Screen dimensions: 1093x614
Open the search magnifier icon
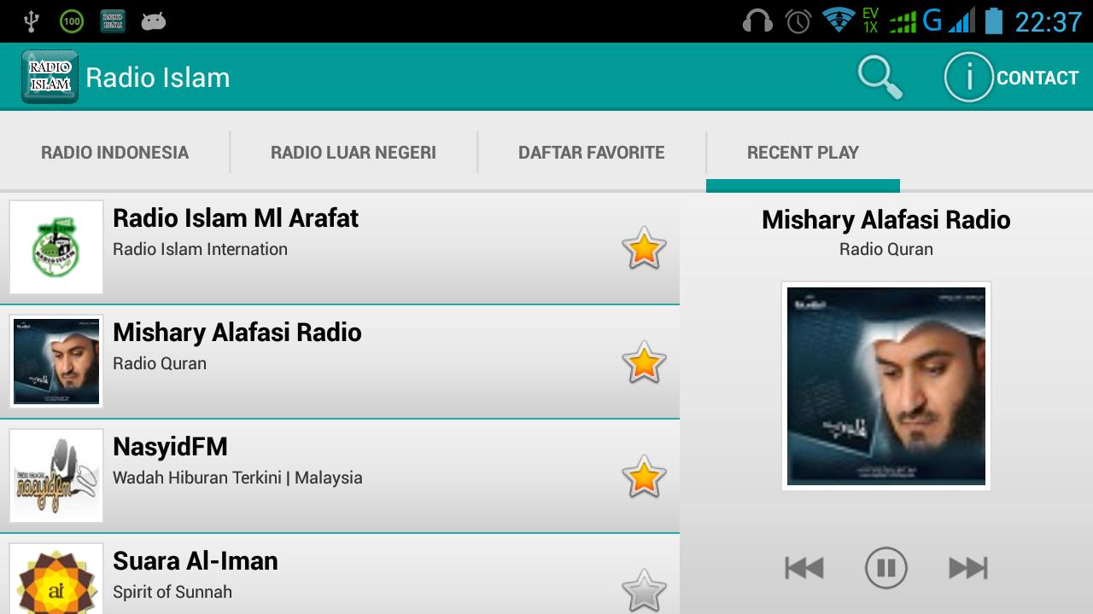(x=880, y=78)
